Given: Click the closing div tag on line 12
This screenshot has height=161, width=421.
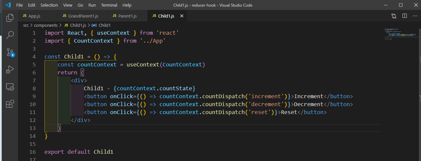Looking at the screenshot, I should click(81, 120).
